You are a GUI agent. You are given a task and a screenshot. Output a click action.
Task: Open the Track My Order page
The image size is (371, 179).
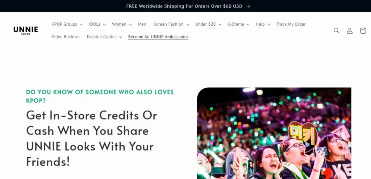pyautogui.click(x=291, y=24)
